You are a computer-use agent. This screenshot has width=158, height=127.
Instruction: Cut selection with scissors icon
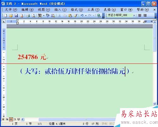pyautogui.click(x=59, y=15)
